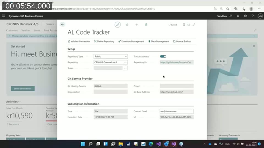The width and height of the screenshot is (264, 148).
Task: Click the Setup section heading
Action: [x=71, y=49]
